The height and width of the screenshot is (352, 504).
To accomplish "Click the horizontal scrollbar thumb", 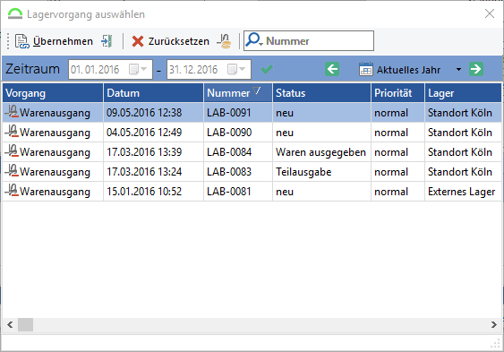I will click(25, 324).
